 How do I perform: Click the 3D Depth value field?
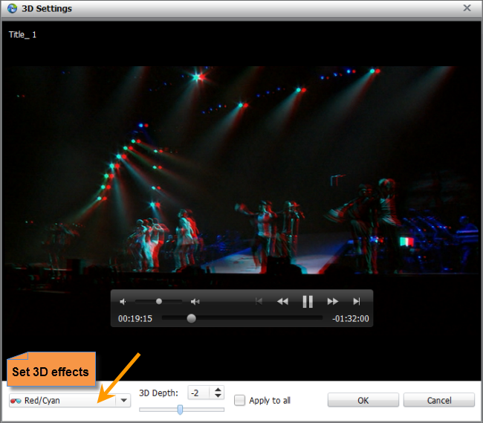pos(198,393)
